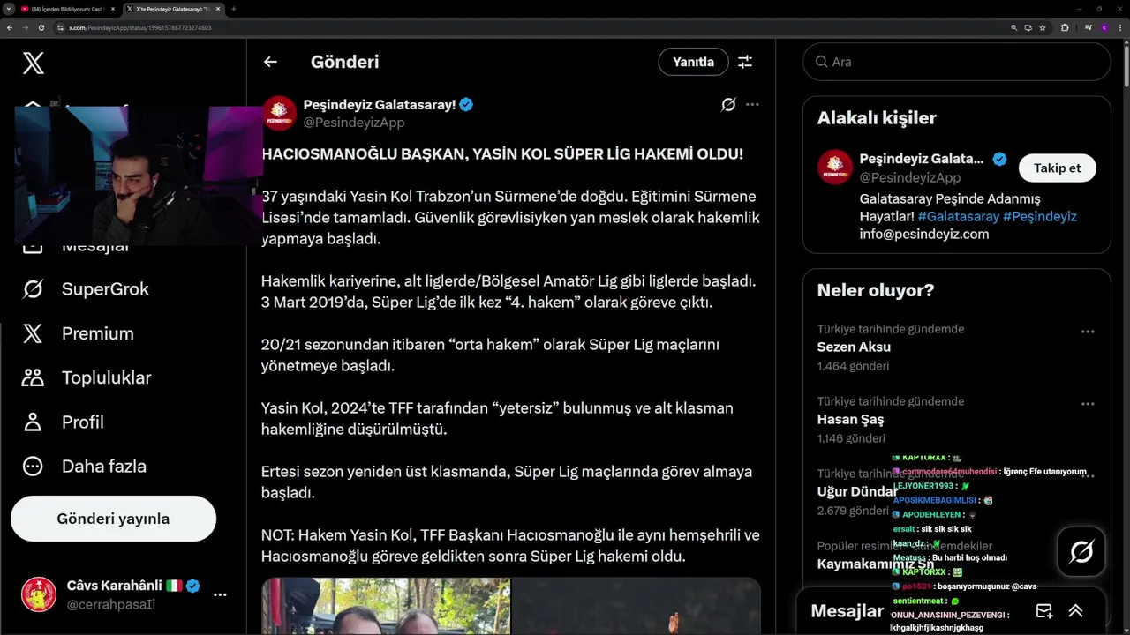Viewport: 1130px width, 635px height.
Task: Click the Grok icon on the post header
Action: pyautogui.click(x=728, y=104)
